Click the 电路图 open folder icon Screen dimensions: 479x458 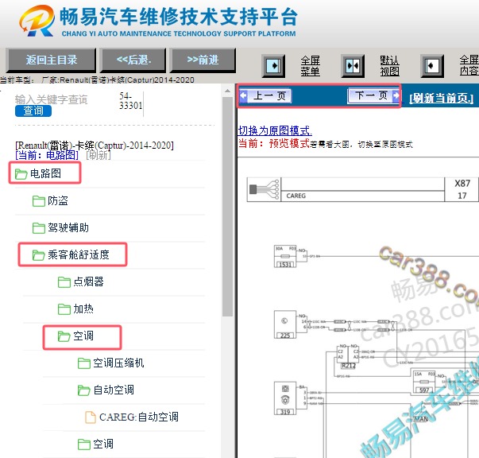coord(21,174)
